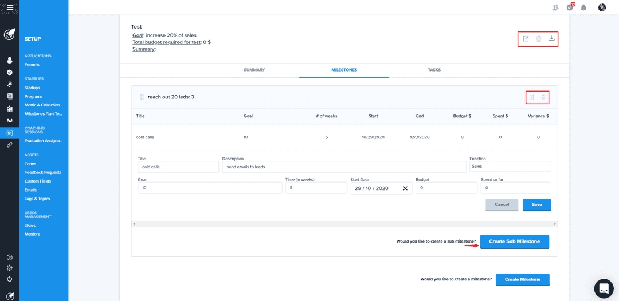Click the horizontal scrollbar under the form

[344, 223]
